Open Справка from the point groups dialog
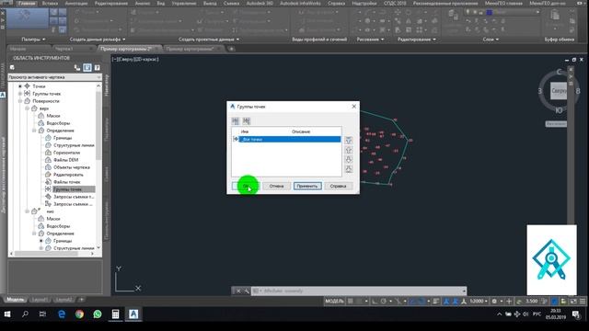Image resolution: width=589 pixels, height=331 pixels. pyautogui.click(x=338, y=186)
